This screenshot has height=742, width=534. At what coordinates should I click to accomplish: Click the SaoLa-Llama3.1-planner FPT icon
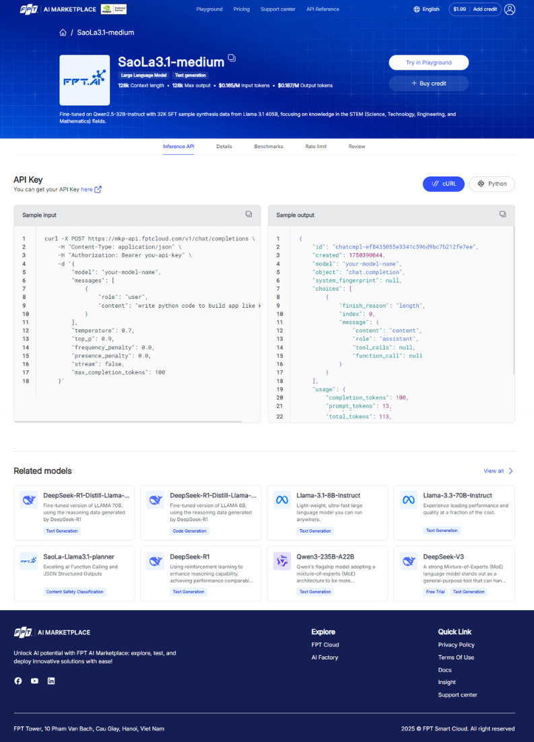coord(28,562)
